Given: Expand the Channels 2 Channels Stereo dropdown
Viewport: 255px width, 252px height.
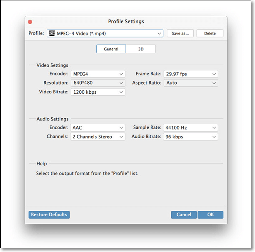Looking at the screenshot, I should (x=97, y=137).
